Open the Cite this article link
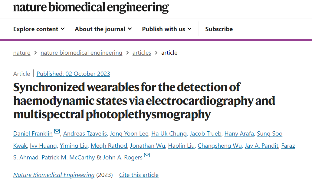This screenshot has height=186, width=312. (x=139, y=175)
